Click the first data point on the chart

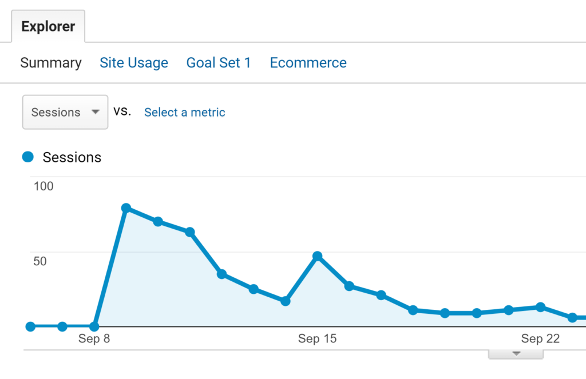pos(30,326)
